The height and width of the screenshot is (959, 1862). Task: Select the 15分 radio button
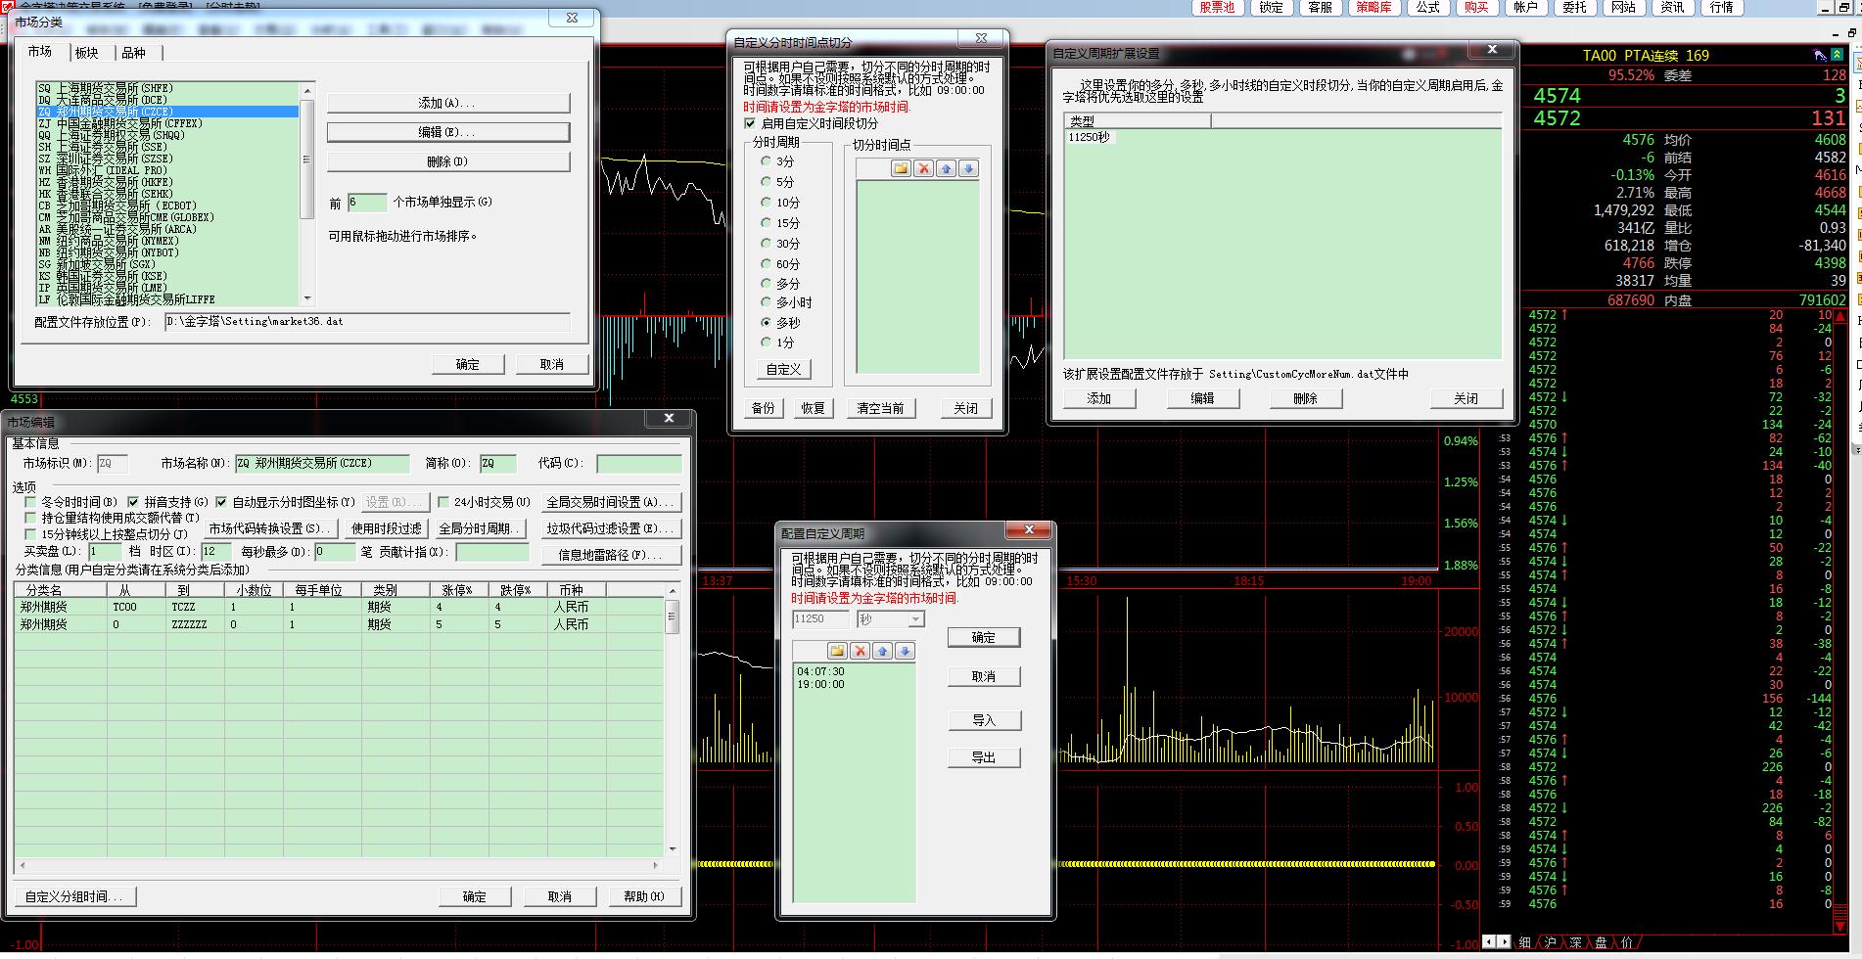(x=767, y=223)
